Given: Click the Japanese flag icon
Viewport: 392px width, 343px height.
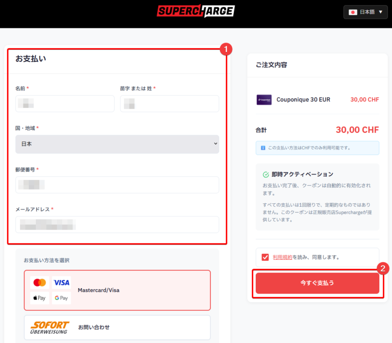Looking at the screenshot, I should [x=353, y=12].
